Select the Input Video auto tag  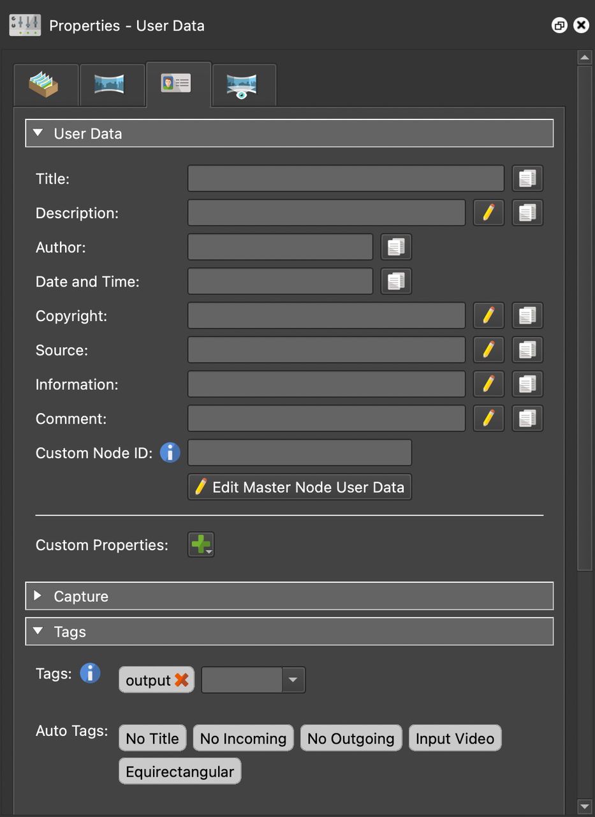click(455, 738)
